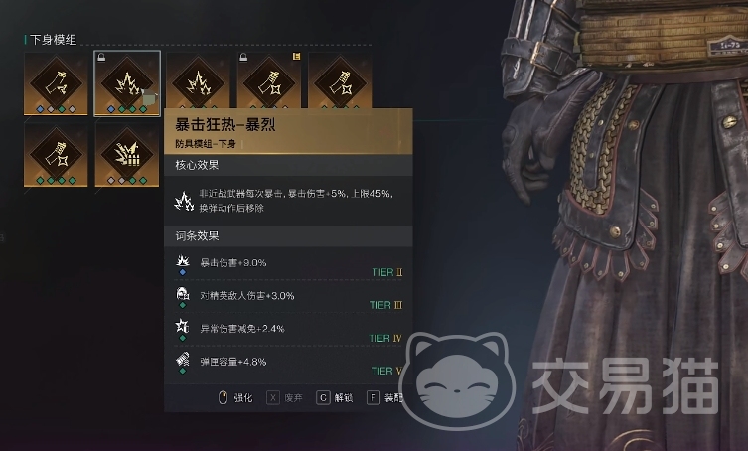This screenshot has height=451, width=748.
Task: Click the 核心效果 section header
Action: 197,165
